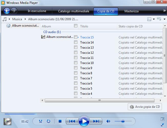This screenshot has width=167, height=128.
Task: Select the Copia da CD tab
Action: [x=106, y=11]
